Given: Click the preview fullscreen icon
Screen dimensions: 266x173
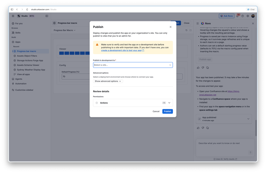Looking at the screenshot, I should 191,30.
